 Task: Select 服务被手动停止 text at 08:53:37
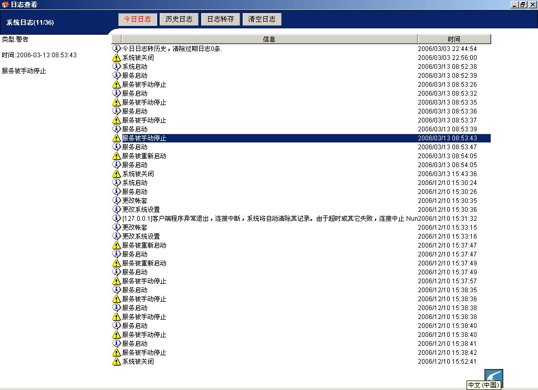click(144, 120)
